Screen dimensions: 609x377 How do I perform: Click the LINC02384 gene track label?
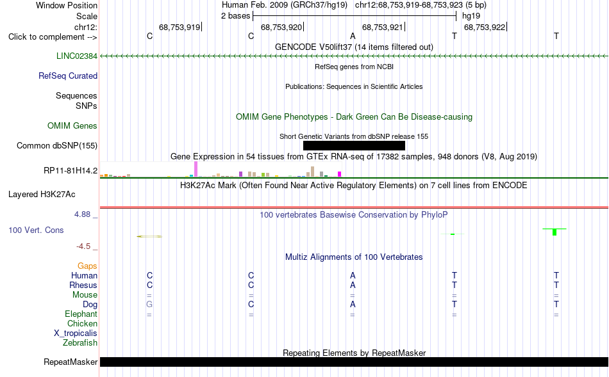76,56
